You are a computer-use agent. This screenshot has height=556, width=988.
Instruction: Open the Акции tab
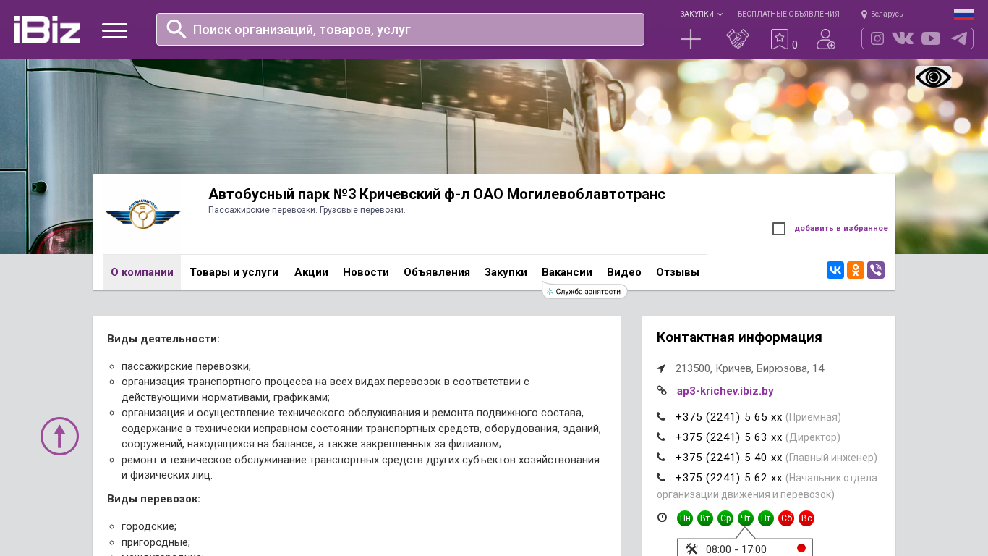pos(311,272)
